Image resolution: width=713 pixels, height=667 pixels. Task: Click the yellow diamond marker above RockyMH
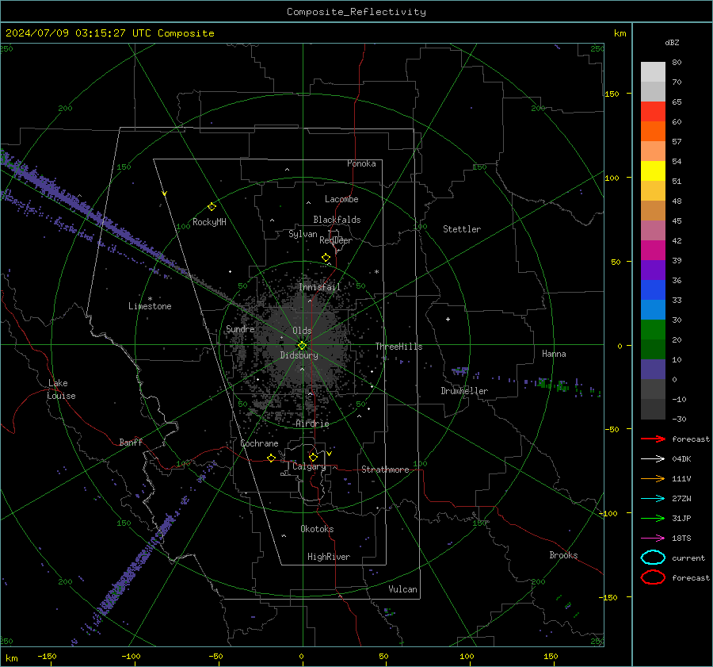pos(212,207)
